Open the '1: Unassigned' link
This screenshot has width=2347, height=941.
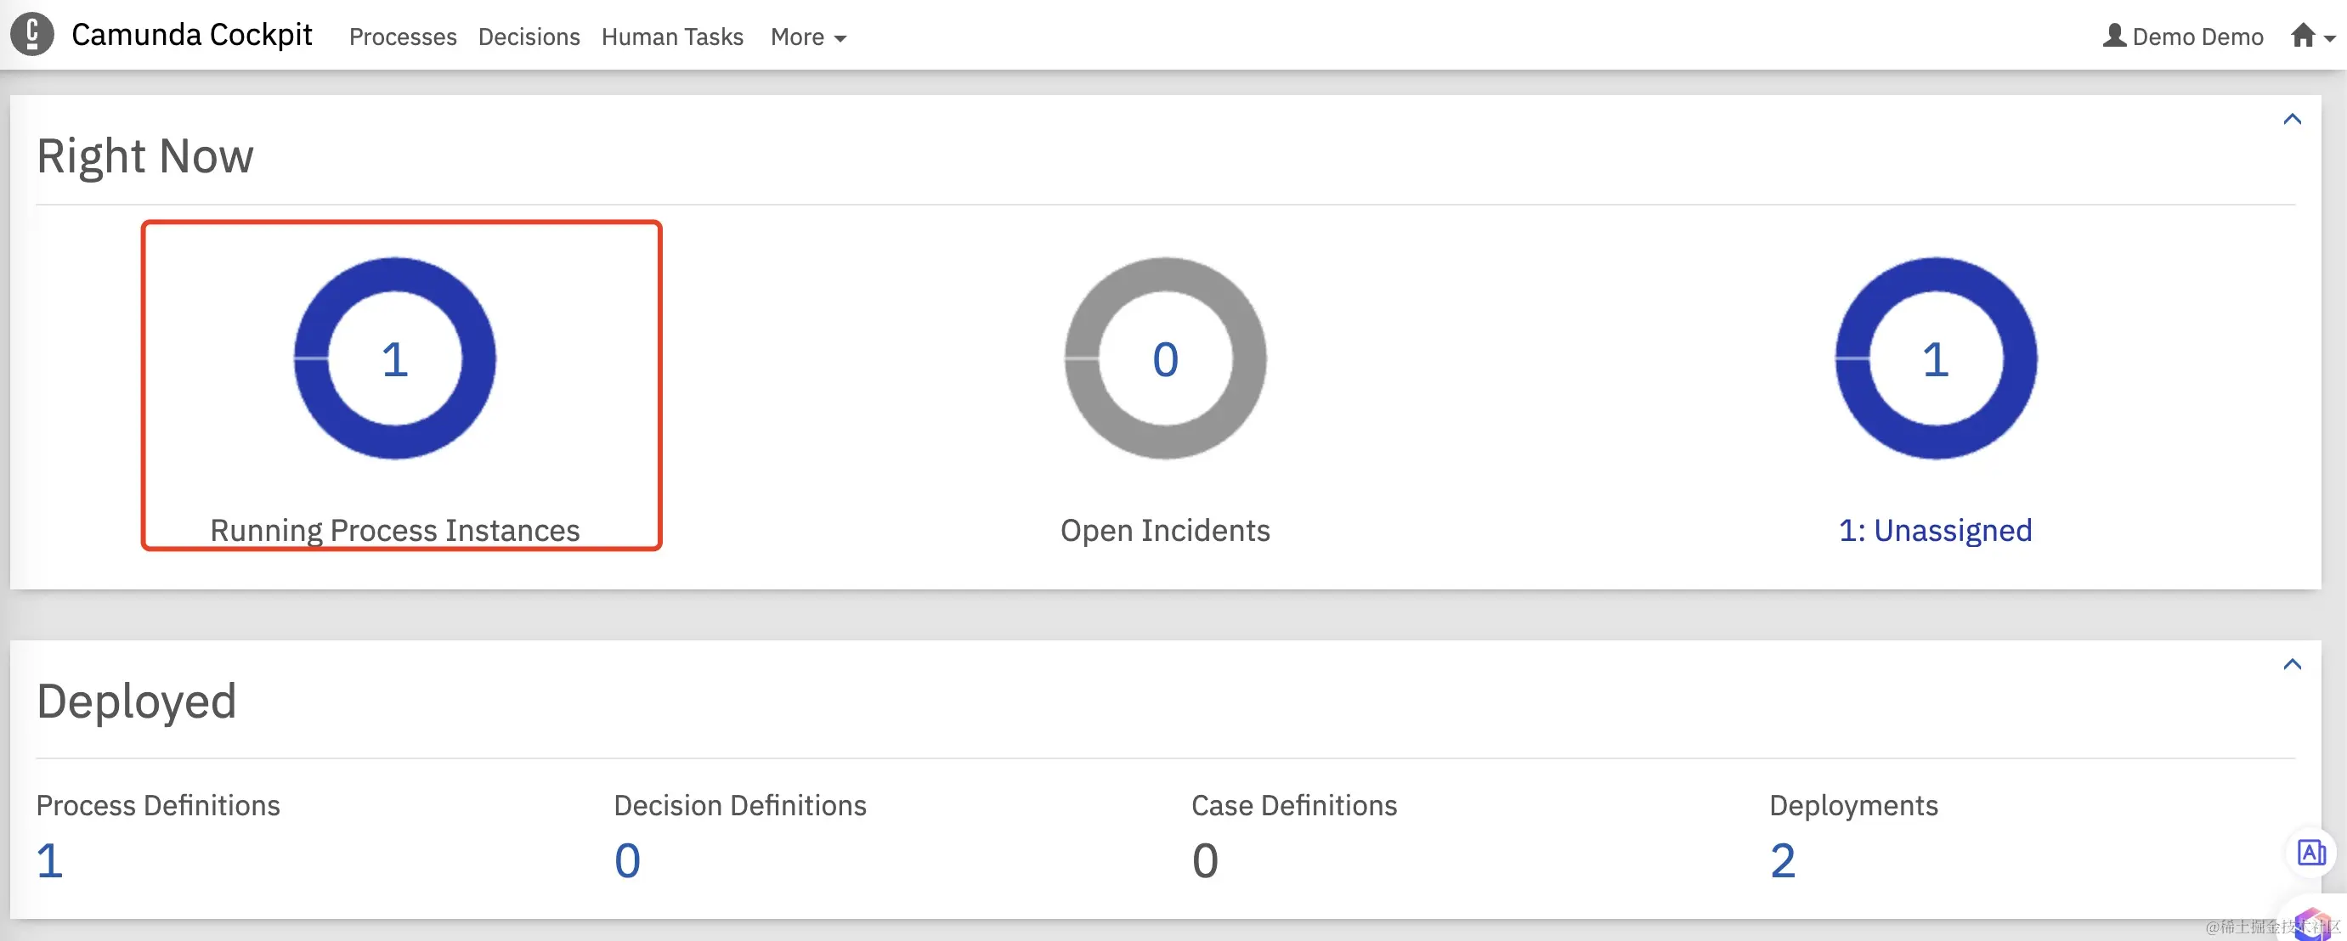pos(1935,530)
